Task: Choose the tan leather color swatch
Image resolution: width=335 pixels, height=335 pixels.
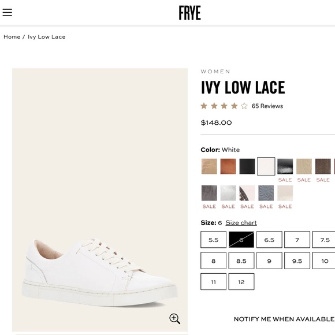Action: click(x=209, y=166)
